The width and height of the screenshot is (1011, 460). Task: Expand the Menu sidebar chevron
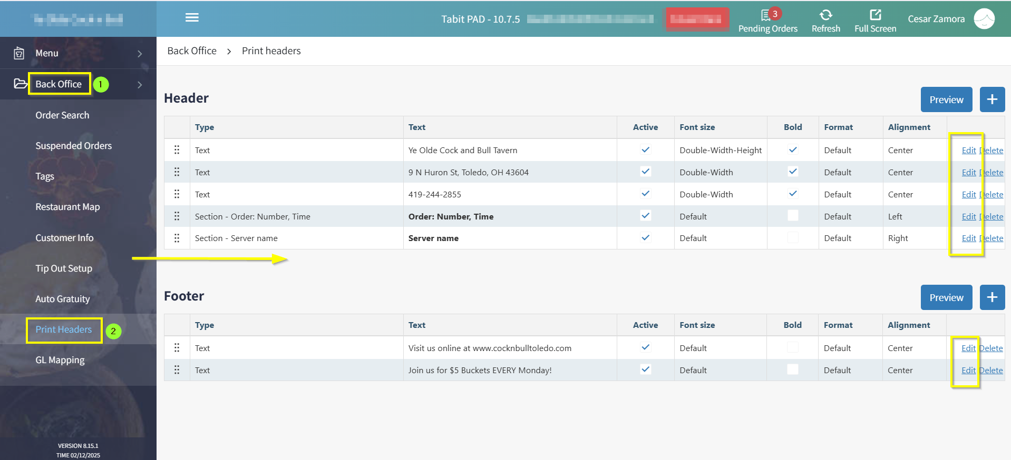140,54
